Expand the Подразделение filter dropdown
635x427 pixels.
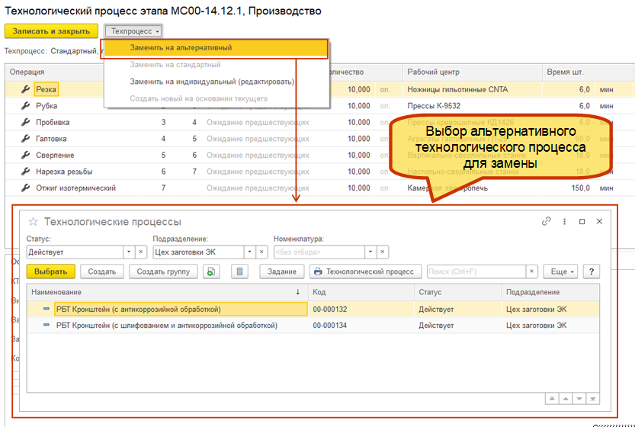(250, 252)
